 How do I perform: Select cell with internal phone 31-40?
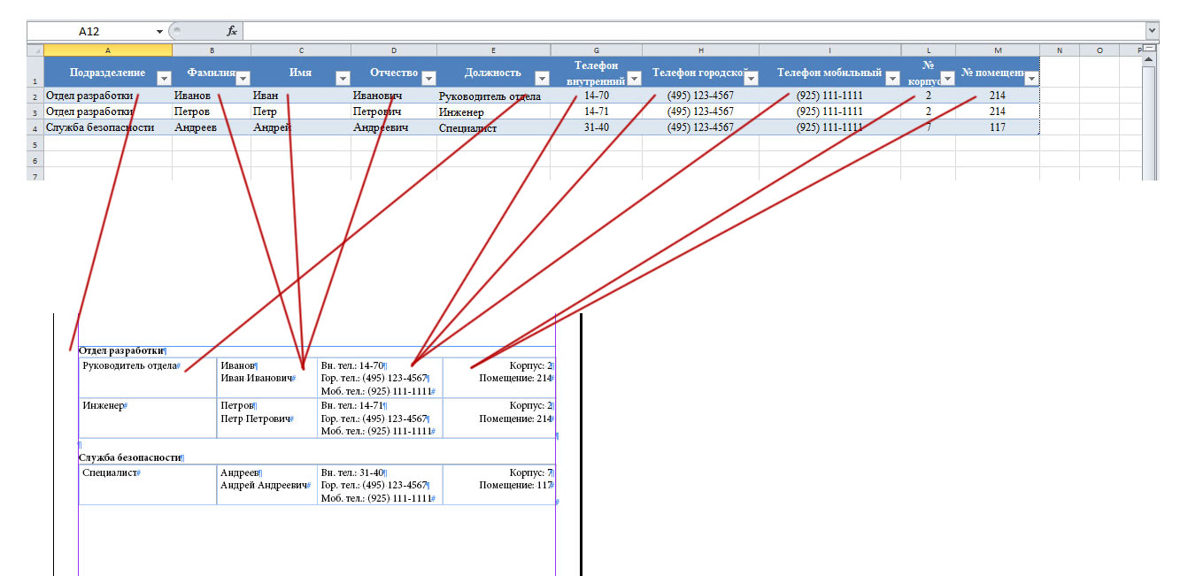[x=597, y=127]
